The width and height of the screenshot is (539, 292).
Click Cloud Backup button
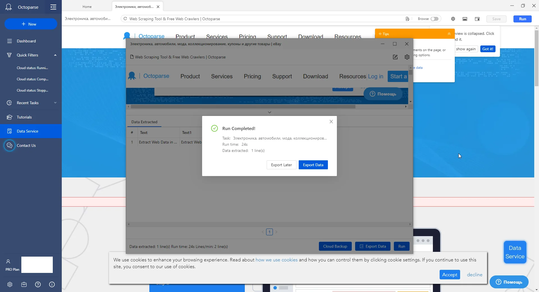[x=335, y=246]
